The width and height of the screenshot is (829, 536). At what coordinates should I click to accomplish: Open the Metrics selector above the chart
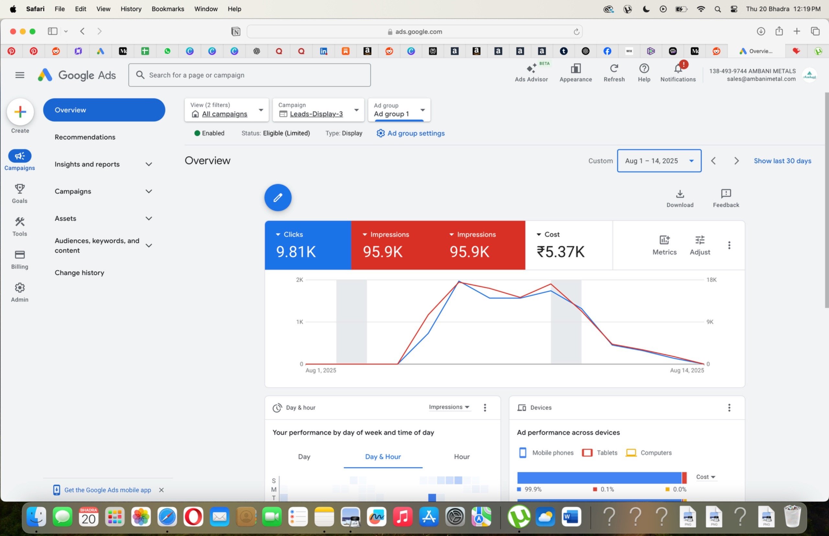(x=664, y=245)
